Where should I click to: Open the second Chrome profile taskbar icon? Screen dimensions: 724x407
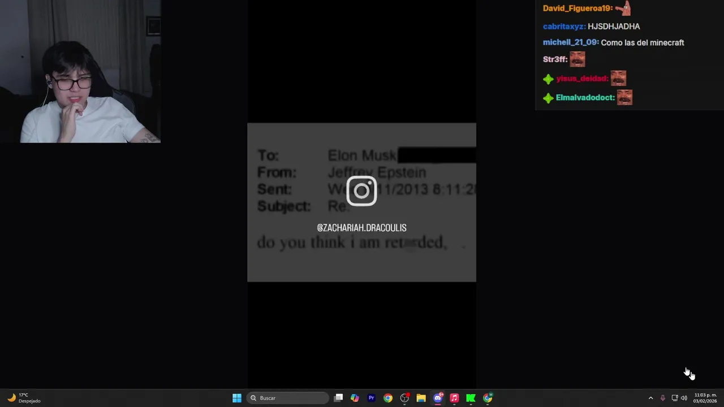[x=488, y=398]
